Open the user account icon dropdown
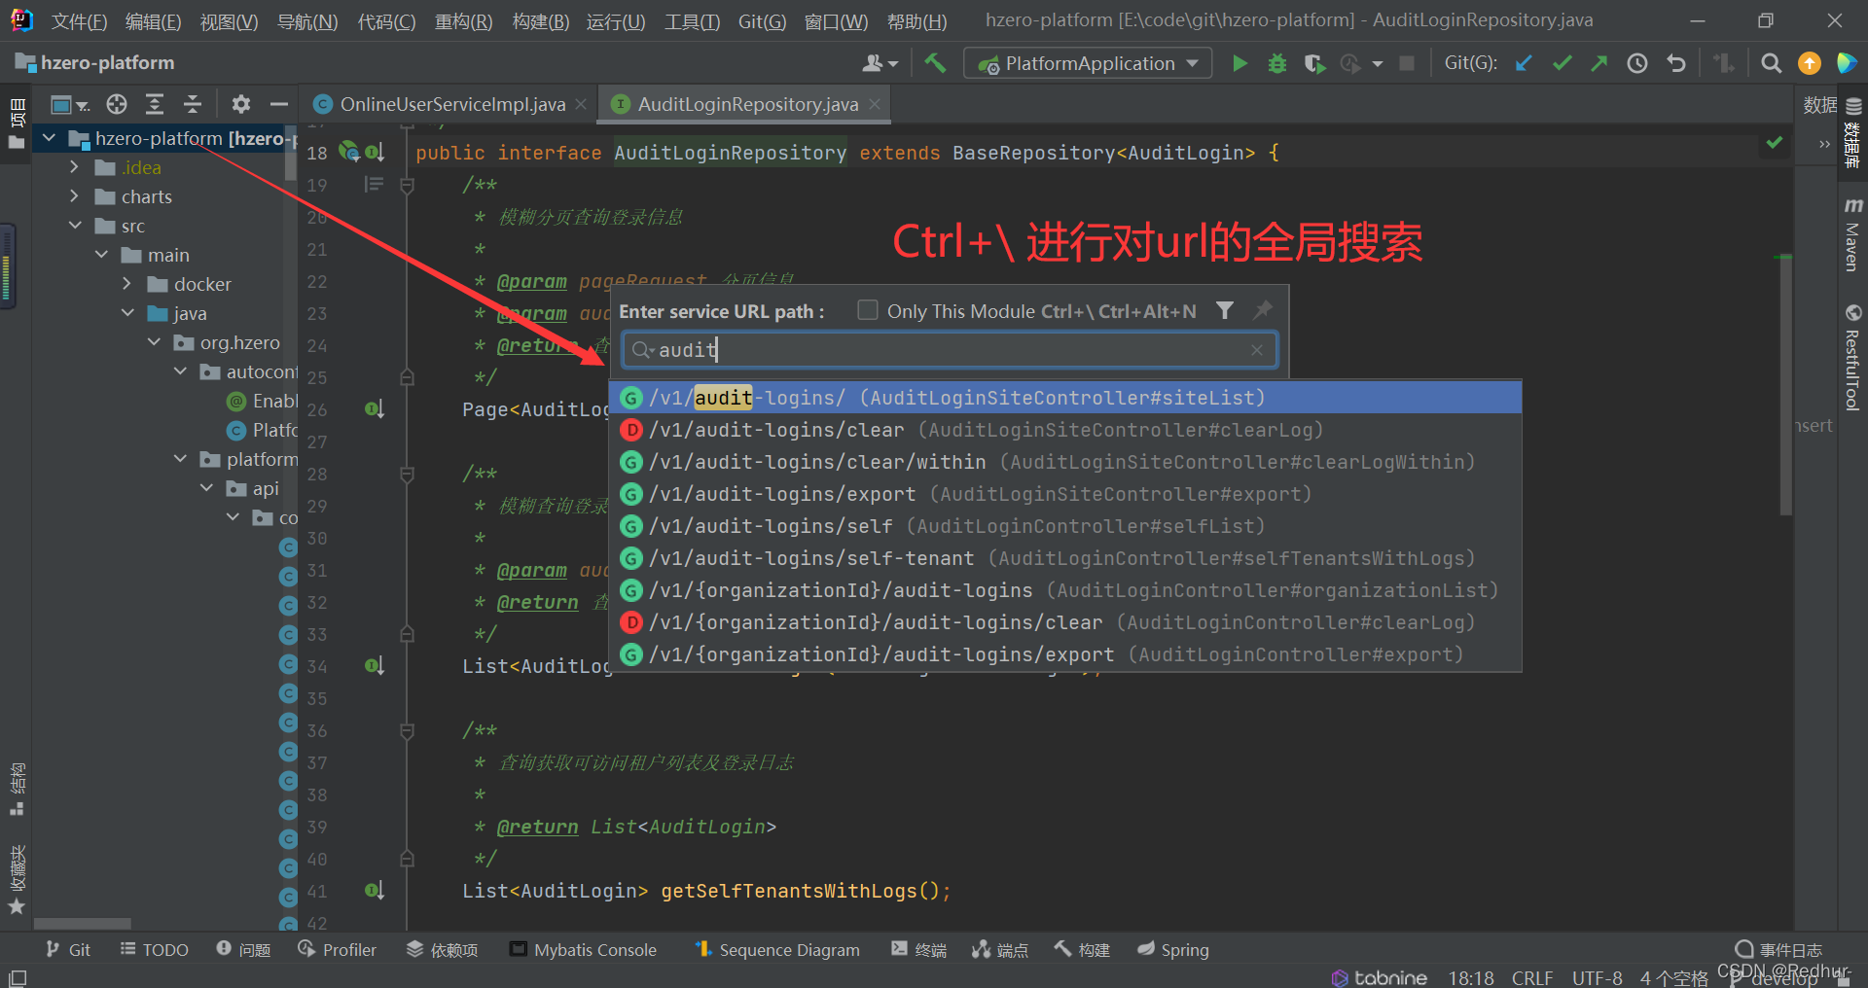 coord(880,63)
